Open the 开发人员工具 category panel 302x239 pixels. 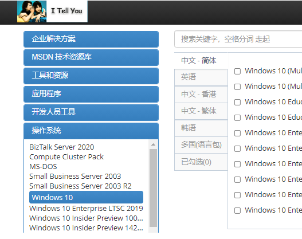tap(91, 112)
